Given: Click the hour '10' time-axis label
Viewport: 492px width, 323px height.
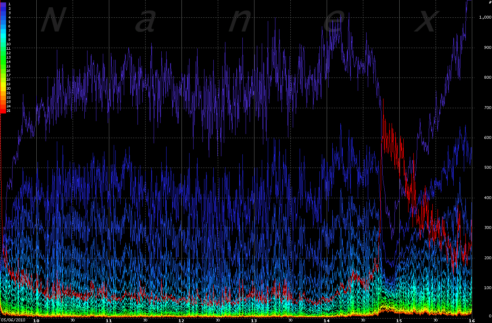Looking at the screenshot, I should pyautogui.click(x=36, y=321).
